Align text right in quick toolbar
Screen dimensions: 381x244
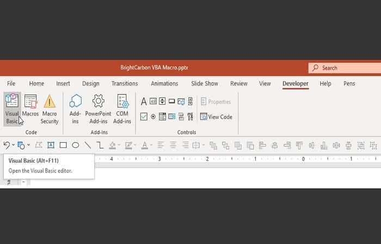click(186, 145)
